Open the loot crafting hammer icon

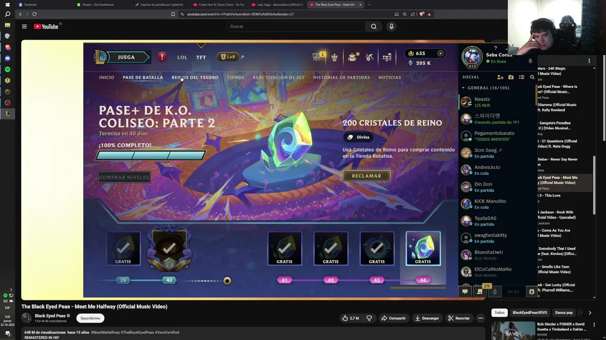[370, 57]
